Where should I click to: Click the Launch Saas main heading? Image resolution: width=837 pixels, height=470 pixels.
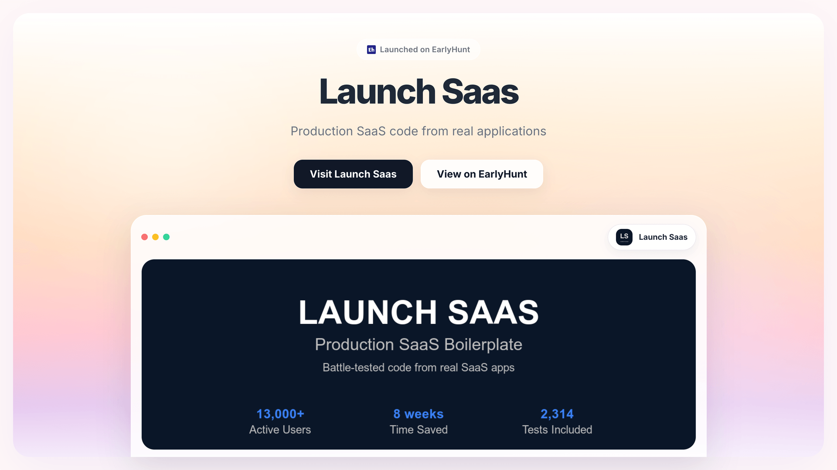(418, 92)
